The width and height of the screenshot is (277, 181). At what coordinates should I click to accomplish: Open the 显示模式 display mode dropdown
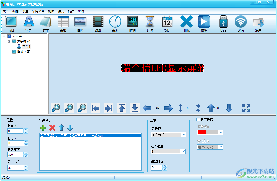click(x=184, y=134)
